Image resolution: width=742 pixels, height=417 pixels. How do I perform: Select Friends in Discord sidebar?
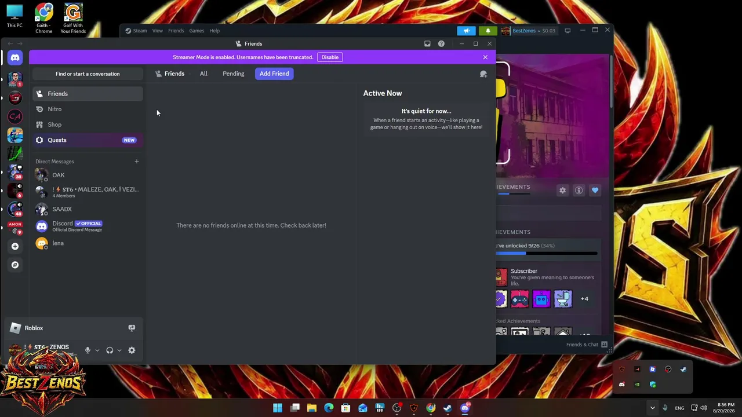(x=88, y=94)
